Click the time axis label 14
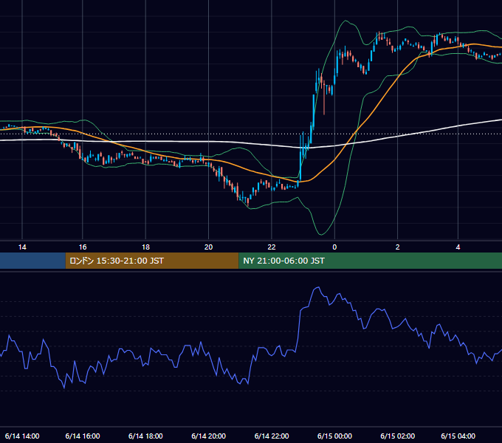502x443 pixels. pos(22,247)
